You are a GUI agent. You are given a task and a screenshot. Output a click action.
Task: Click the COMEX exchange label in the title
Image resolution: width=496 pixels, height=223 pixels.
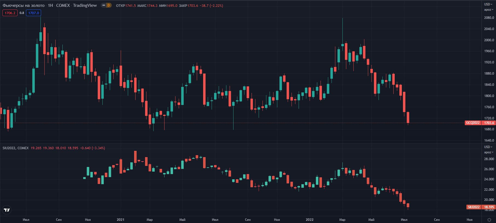point(63,5)
